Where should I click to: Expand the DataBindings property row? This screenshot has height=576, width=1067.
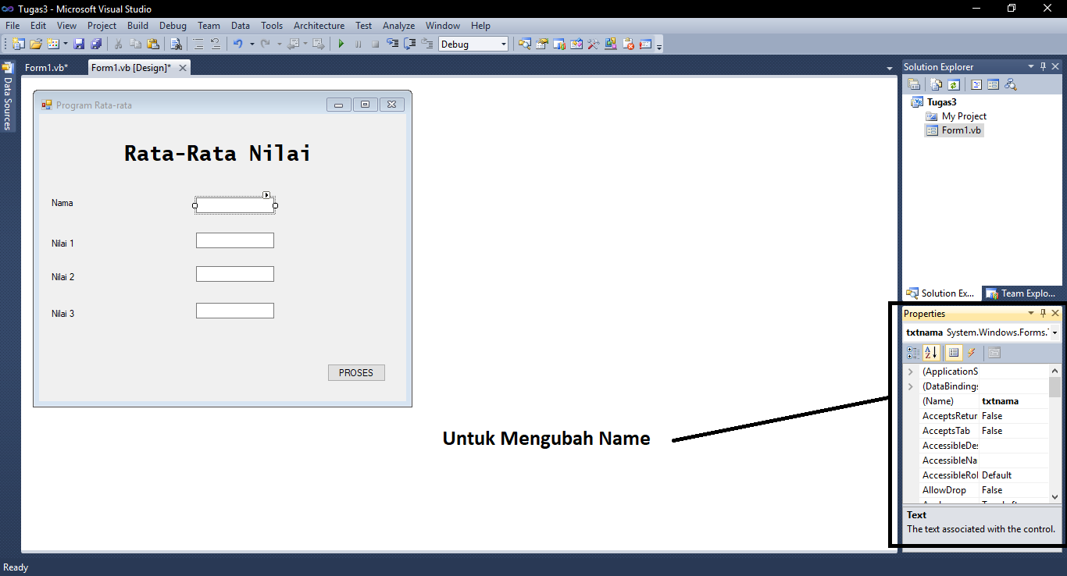click(x=909, y=386)
